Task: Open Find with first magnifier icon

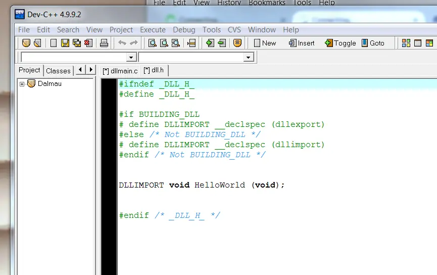Action: click(x=152, y=43)
